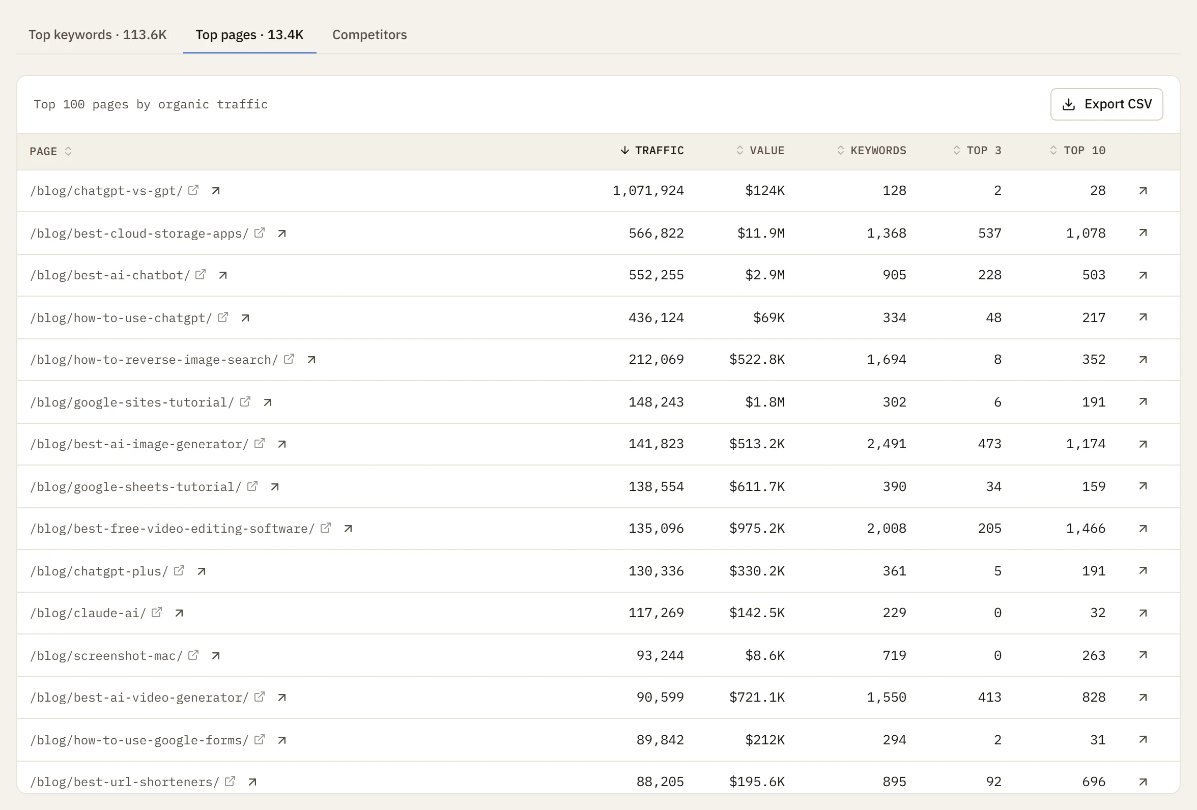The image size is (1197, 810).
Task: Click the top 10 count 1,466
Action: (1086, 528)
